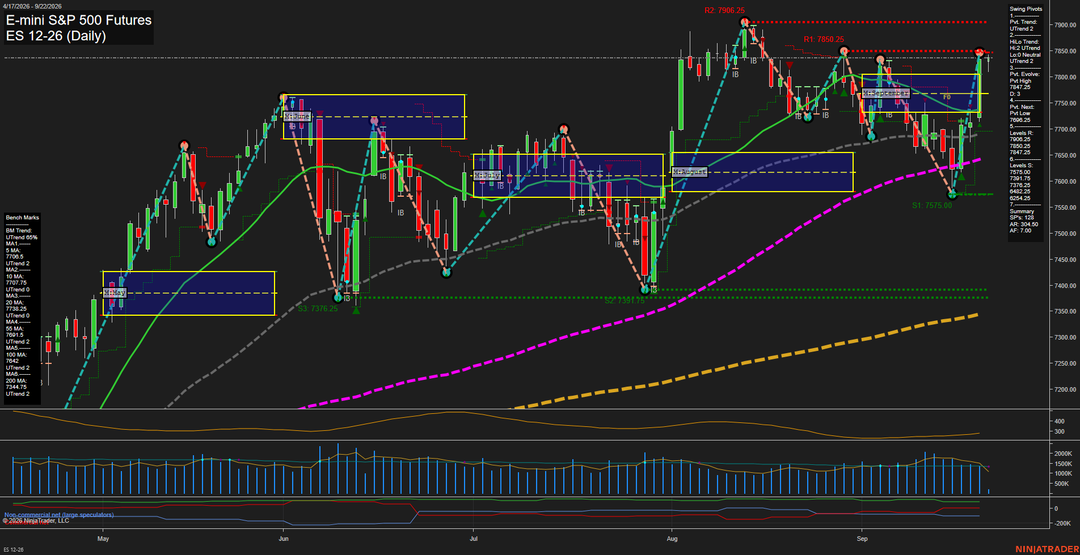This screenshot has height=555, width=1080.
Task: Click the Swing Pivots panel heading
Action: click(x=1026, y=9)
